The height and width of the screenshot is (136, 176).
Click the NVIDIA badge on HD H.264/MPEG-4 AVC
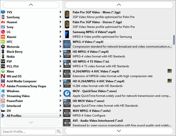point(170,81)
